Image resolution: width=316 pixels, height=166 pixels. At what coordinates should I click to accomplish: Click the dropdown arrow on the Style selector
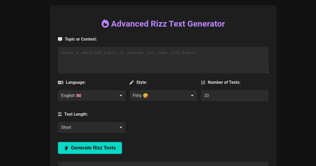[x=192, y=96]
